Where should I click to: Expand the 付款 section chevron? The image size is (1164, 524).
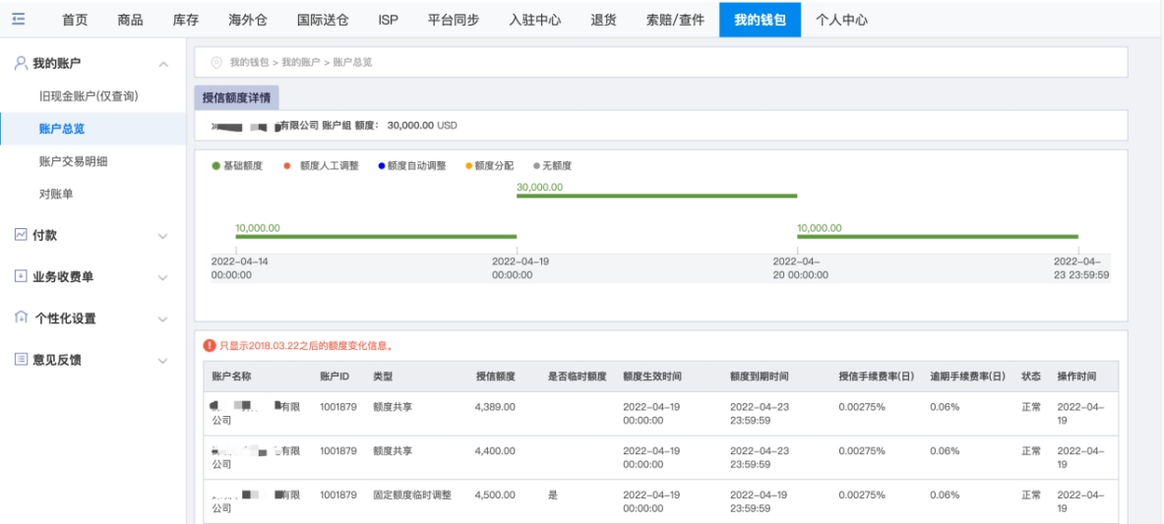[163, 236]
